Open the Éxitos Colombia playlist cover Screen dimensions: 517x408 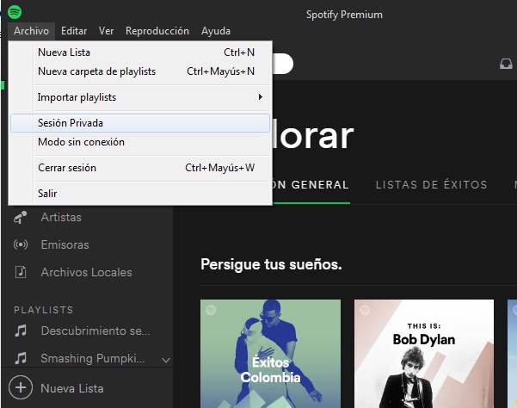tap(270, 354)
